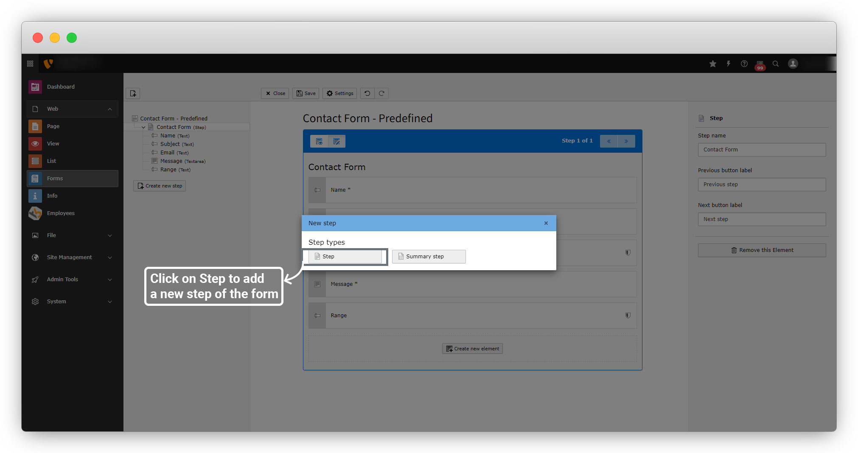The image size is (858, 453).
Task: Click the undo arrow icon in toolbar
Action: [x=367, y=93]
